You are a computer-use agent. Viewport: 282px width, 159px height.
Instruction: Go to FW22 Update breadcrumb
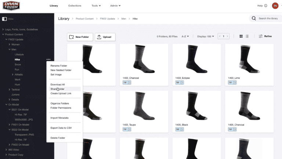point(107,19)
